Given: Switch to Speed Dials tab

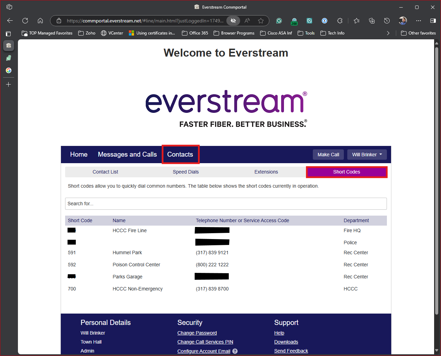Looking at the screenshot, I should [186, 172].
